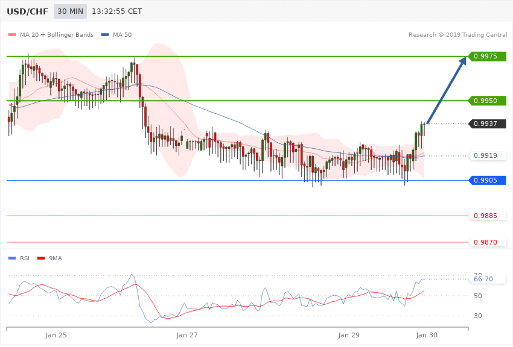Select the 0.9950 resistance price label

(x=488, y=101)
